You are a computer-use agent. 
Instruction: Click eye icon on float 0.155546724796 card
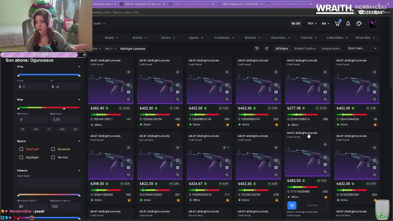177,72
